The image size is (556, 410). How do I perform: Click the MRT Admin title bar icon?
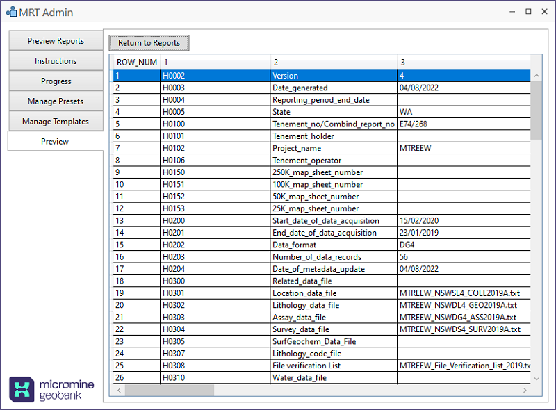[11, 12]
